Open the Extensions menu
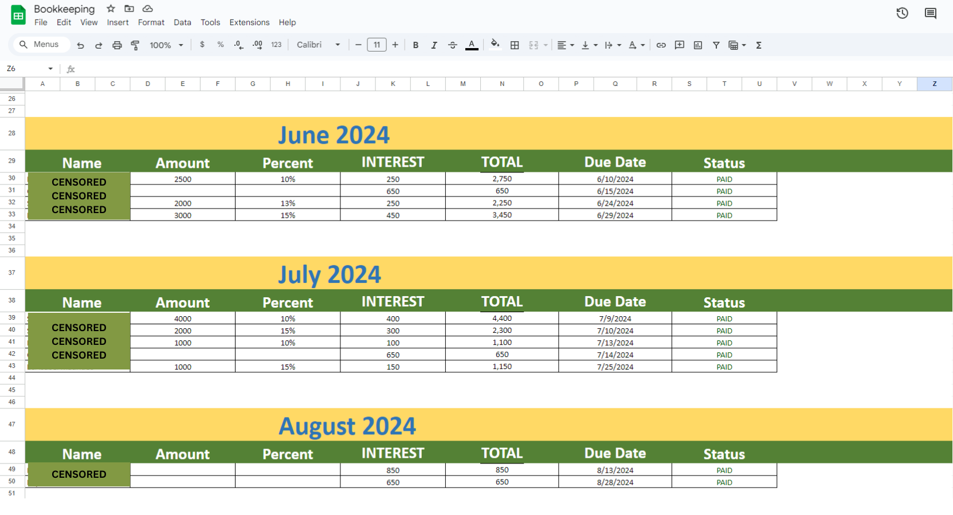 (x=249, y=22)
